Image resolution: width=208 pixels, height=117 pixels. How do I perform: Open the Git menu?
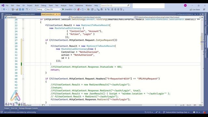[x=23, y=6]
